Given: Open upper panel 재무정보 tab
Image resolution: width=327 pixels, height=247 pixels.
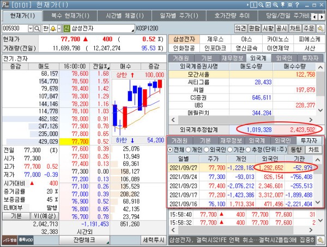Looking at the screenshot, I should (232, 58).
